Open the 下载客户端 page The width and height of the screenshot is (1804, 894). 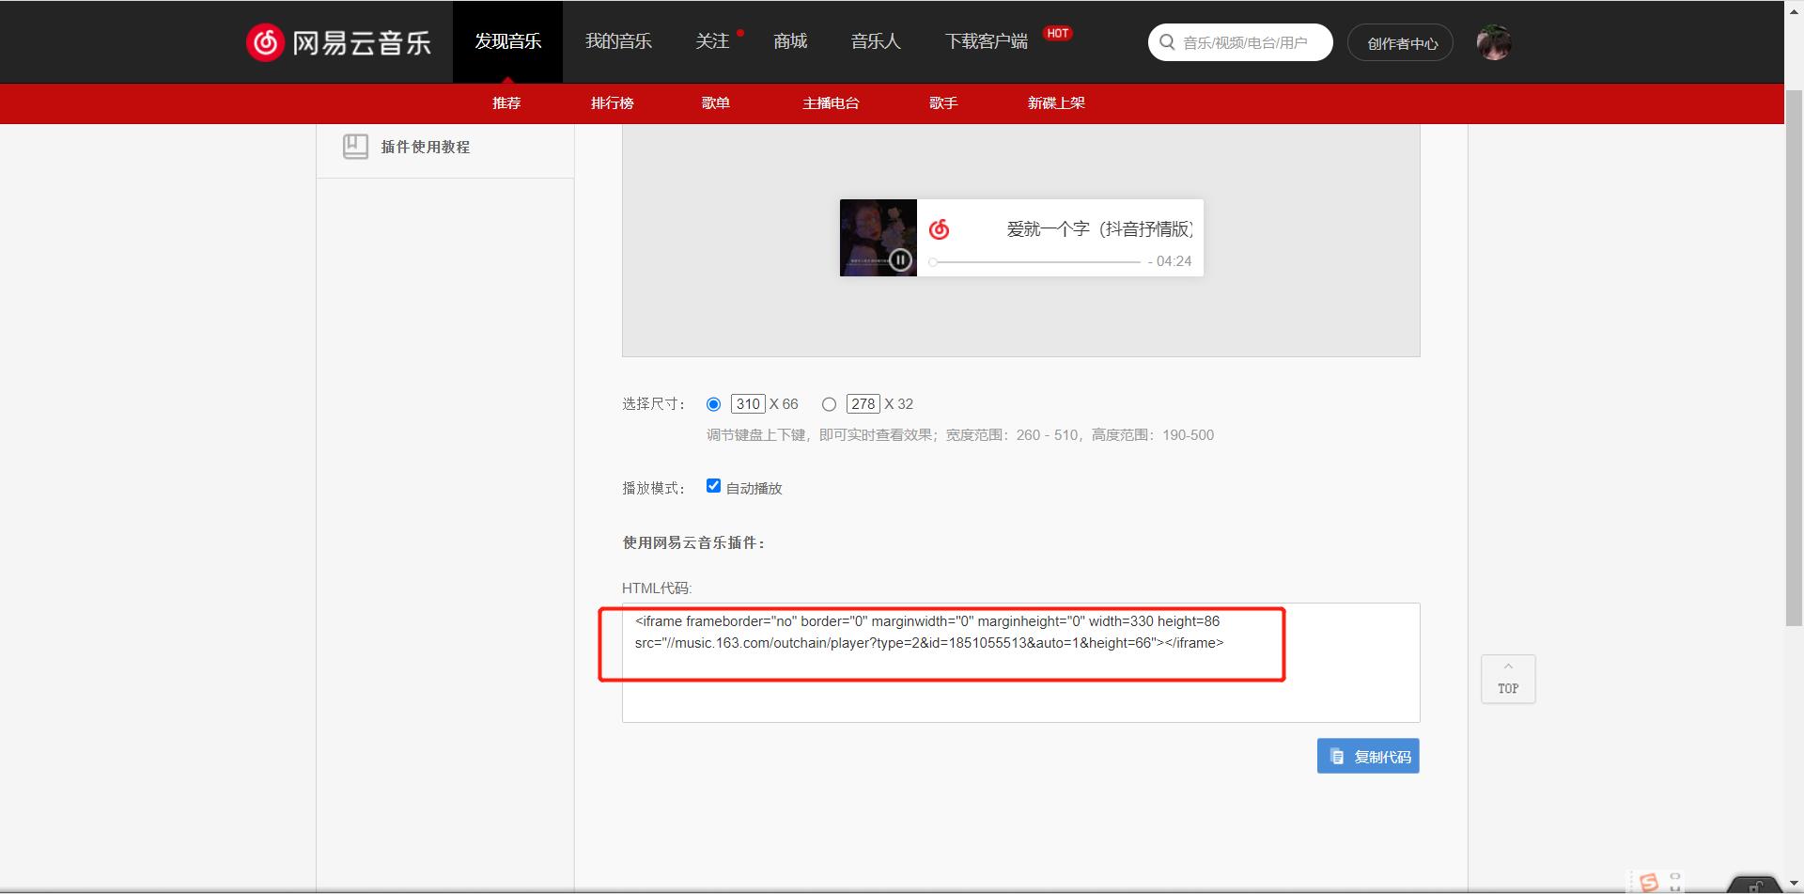[x=986, y=41]
